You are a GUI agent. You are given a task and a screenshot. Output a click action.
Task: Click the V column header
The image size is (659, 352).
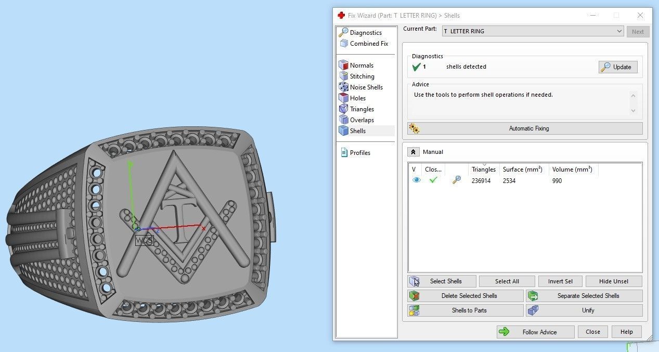415,170
